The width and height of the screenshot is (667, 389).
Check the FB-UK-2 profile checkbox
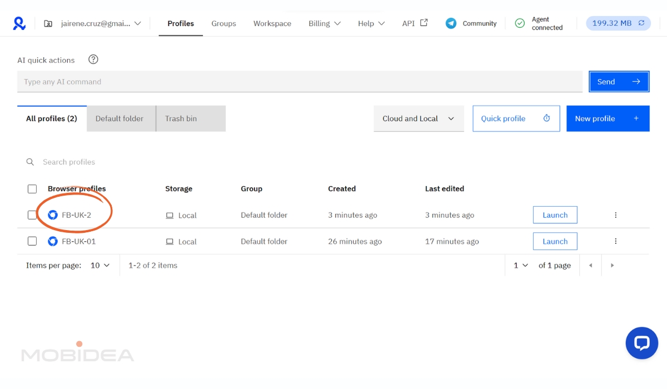(x=32, y=215)
